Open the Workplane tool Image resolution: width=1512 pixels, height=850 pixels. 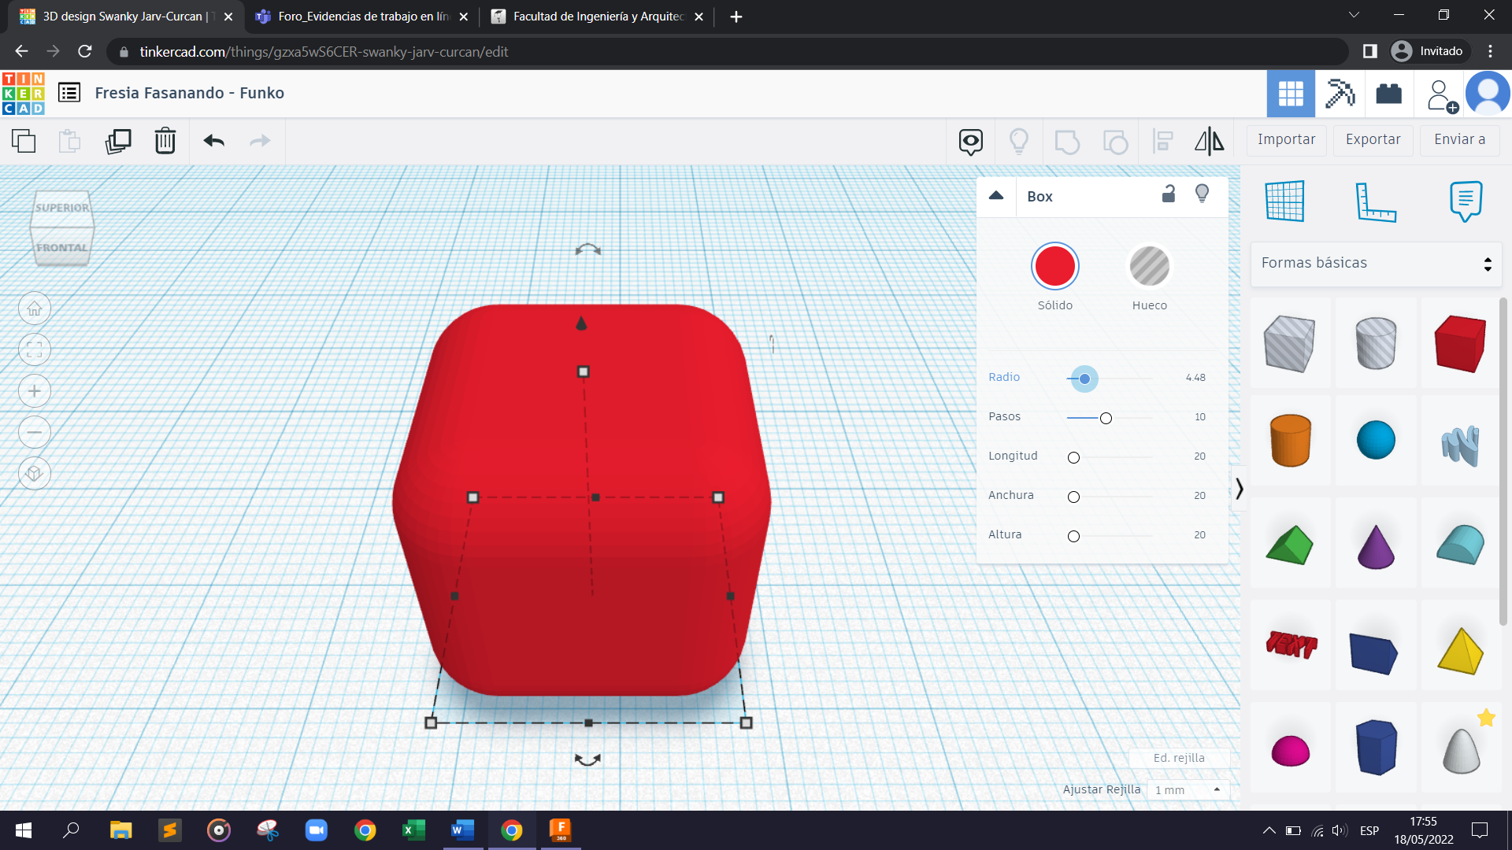[x=1285, y=201]
